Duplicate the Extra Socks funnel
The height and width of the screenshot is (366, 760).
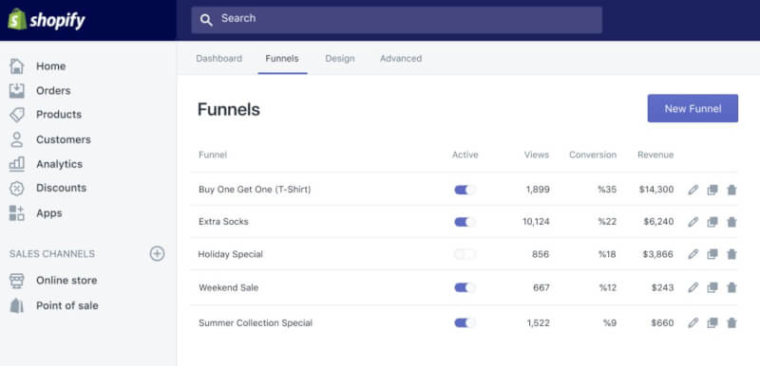tap(712, 223)
